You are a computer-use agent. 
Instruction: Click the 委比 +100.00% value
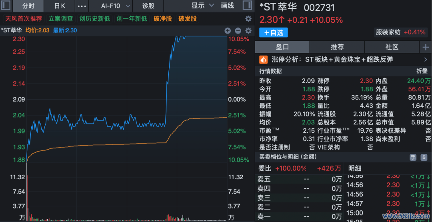pyautogui.click(x=291, y=168)
